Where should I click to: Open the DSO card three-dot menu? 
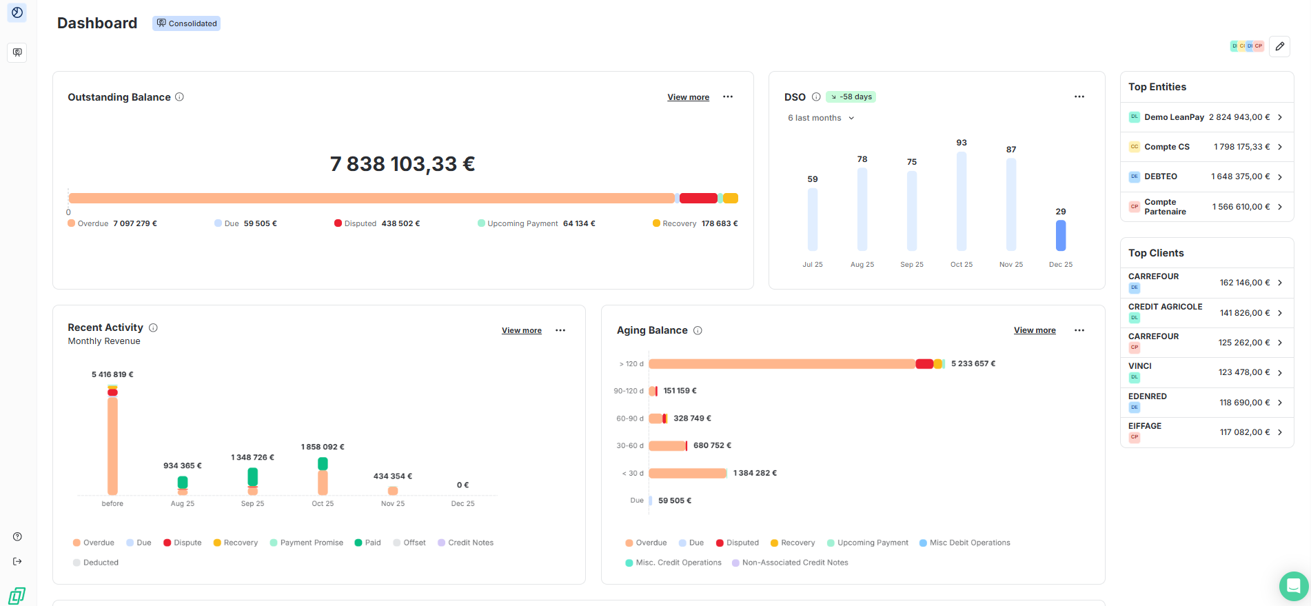point(1079,97)
